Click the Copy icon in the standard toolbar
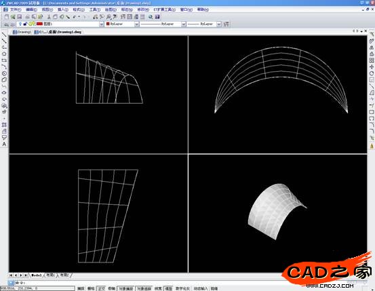 coord(55,17)
